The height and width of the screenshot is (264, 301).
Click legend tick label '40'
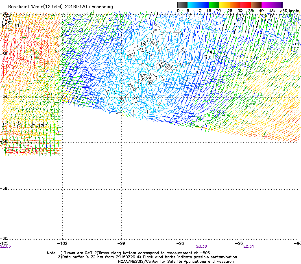pyautogui.click(x=261, y=11)
